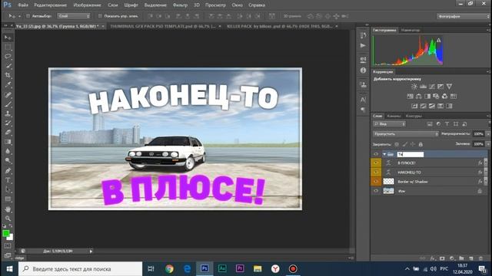This screenshot has width=492, height=276.
Task: Collapse the group layer triangle
Action: [384, 154]
